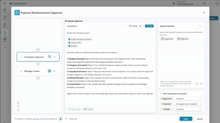Open the 'if approved' next step dropdown
This screenshot has height=123, width=220.
(x=189, y=99)
